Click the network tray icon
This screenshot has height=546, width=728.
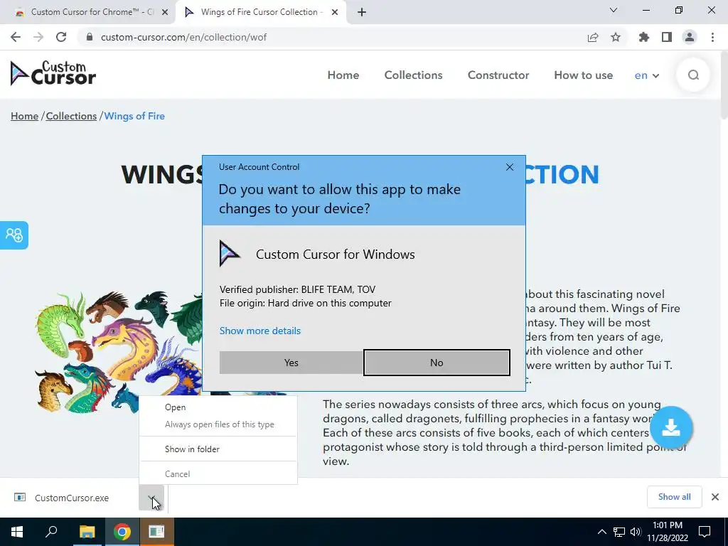pos(619,532)
